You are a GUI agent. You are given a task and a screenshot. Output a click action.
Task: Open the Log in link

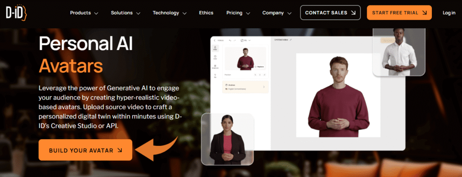click(x=449, y=13)
